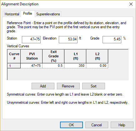Click the L2 (ft) column header

[x=97, y=56]
